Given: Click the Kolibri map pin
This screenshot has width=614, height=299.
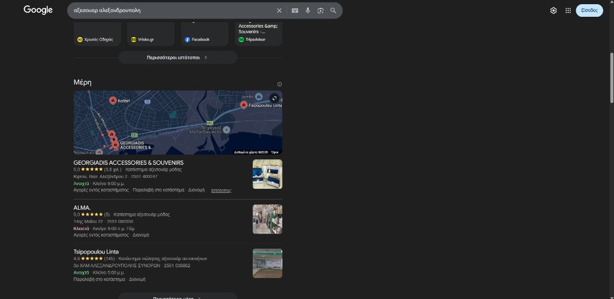Looking at the screenshot, I should click(x=113, y=101).
